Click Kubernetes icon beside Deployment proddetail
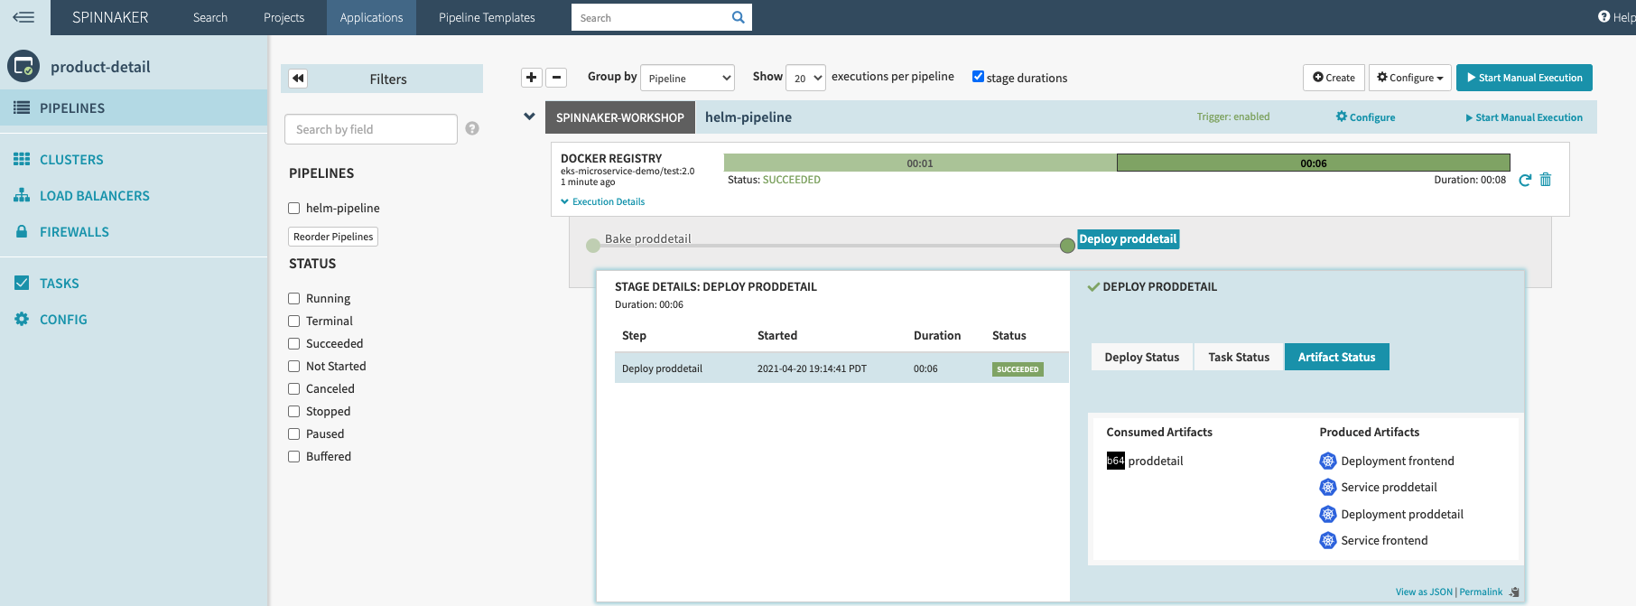Viewport: 1636px width, 606px height. [x=1328, y=514]
